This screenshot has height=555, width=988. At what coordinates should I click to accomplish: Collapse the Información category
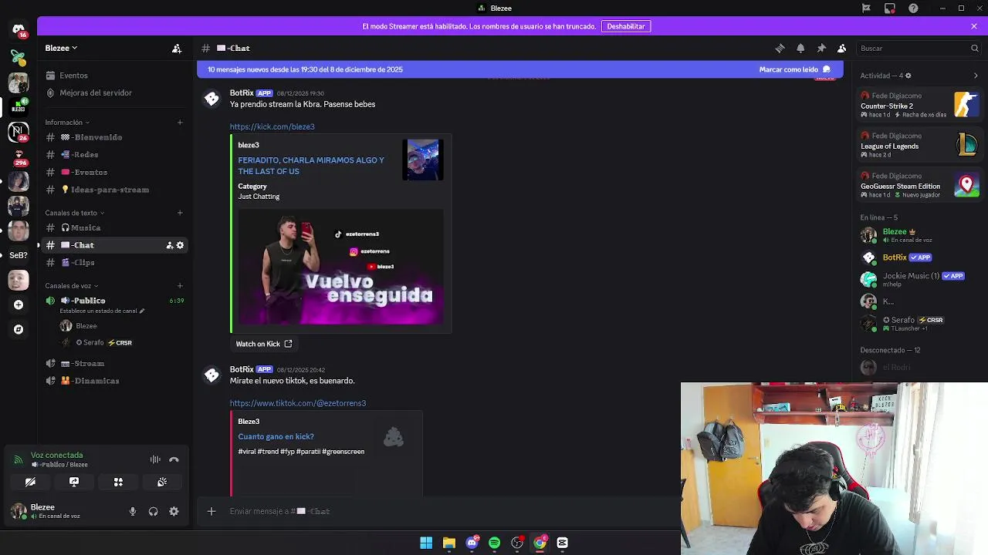67,122
